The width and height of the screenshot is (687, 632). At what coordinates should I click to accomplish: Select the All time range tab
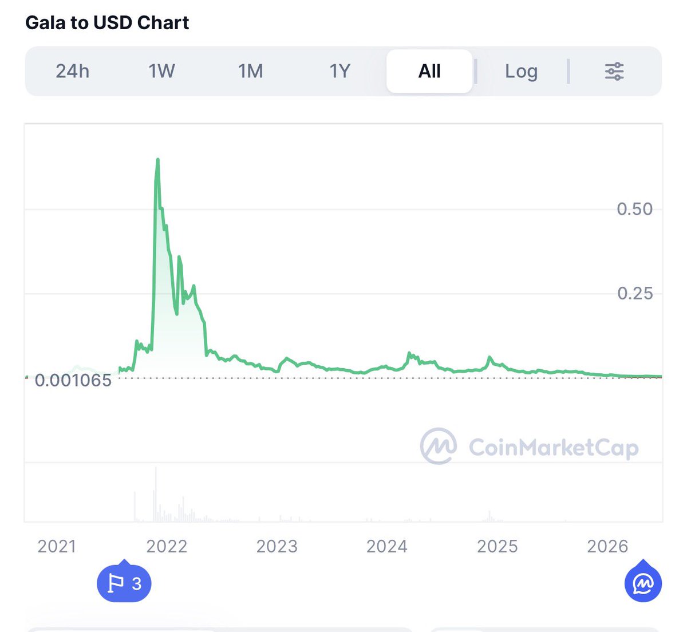[x=429, y=72]
